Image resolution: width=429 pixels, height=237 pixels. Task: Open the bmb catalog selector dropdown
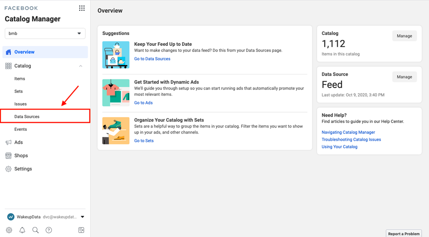(x=45, y=34)
